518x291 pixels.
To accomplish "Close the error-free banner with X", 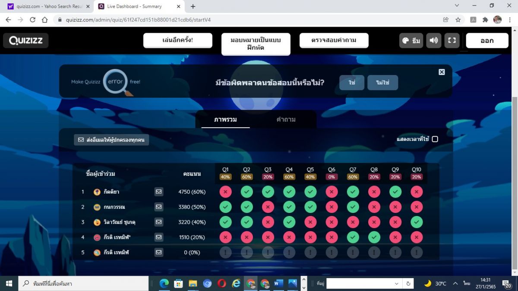I will pos(442,72).
